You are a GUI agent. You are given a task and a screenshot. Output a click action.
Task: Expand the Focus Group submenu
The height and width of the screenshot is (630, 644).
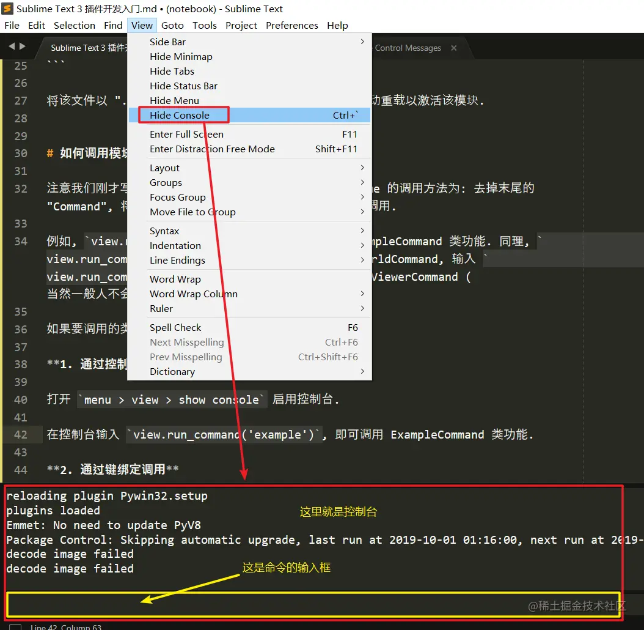coord(249,198)
